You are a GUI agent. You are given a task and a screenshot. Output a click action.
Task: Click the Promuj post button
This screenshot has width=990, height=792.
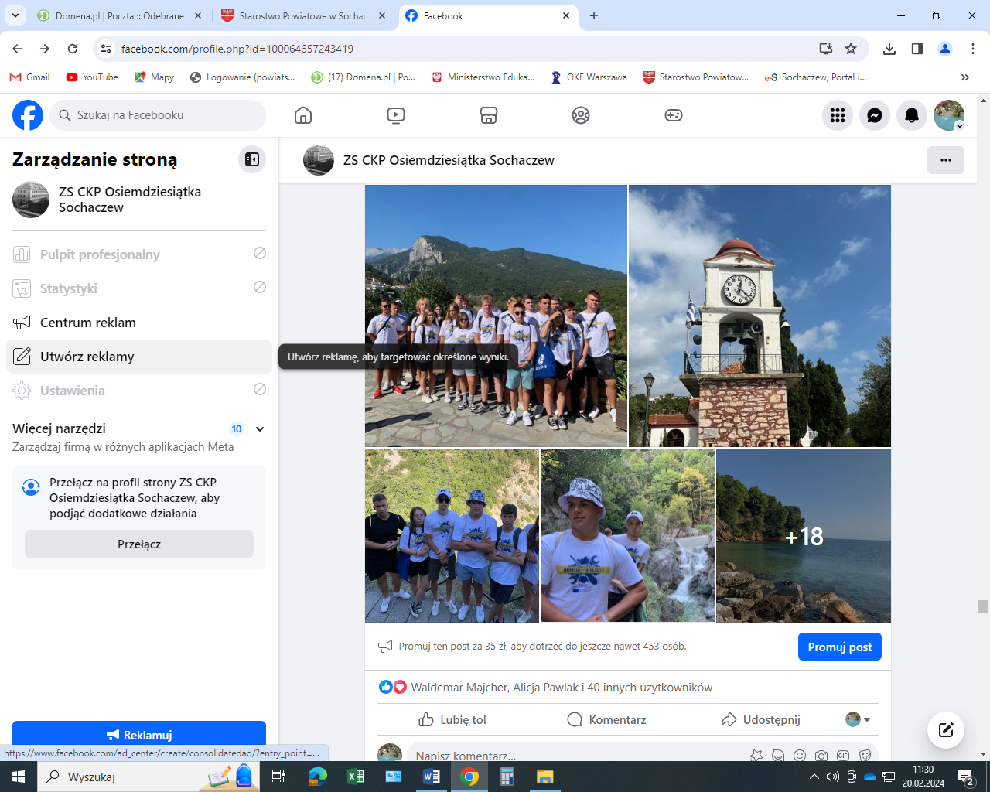tap(839, 647)
